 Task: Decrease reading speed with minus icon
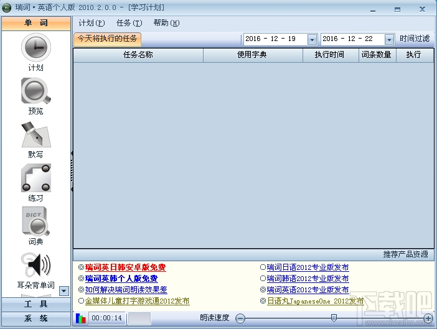[x=240, y=318]
